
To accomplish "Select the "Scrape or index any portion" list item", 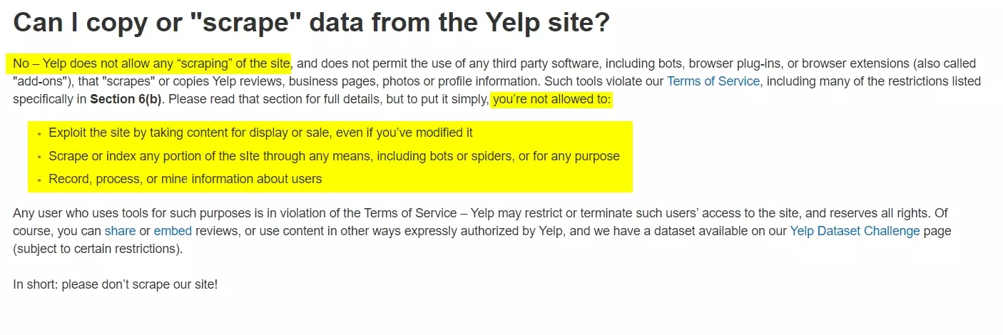I will click(334, 156).
